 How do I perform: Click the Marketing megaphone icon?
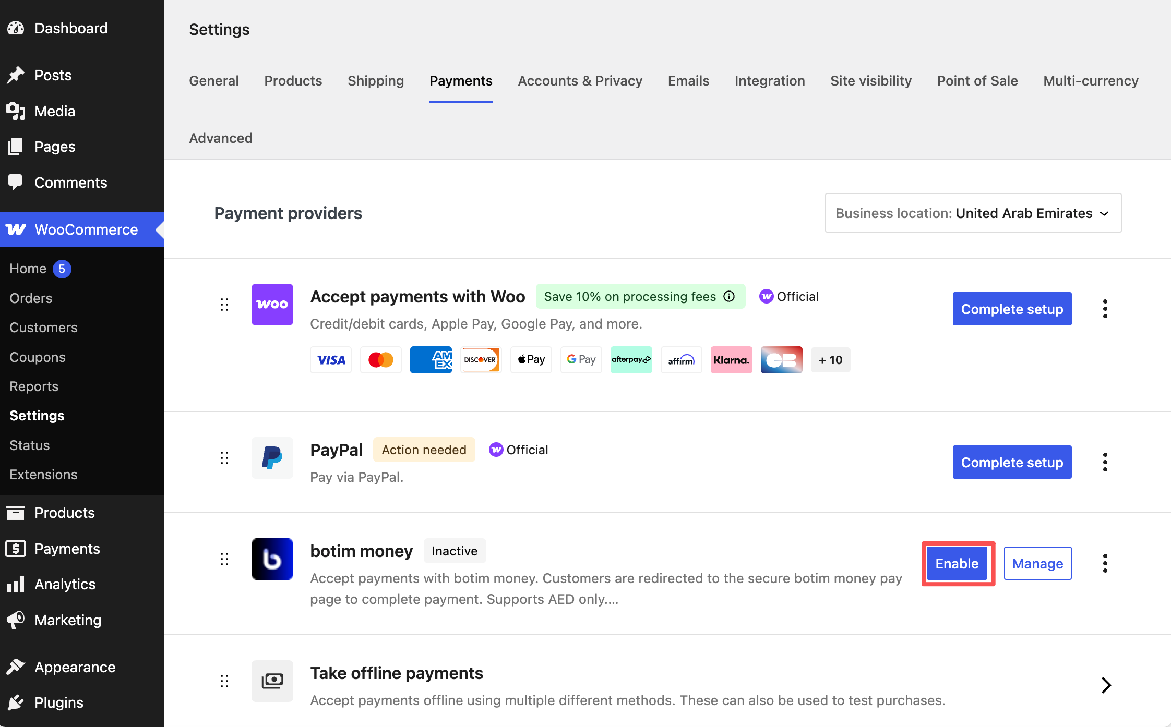(16, 620)
